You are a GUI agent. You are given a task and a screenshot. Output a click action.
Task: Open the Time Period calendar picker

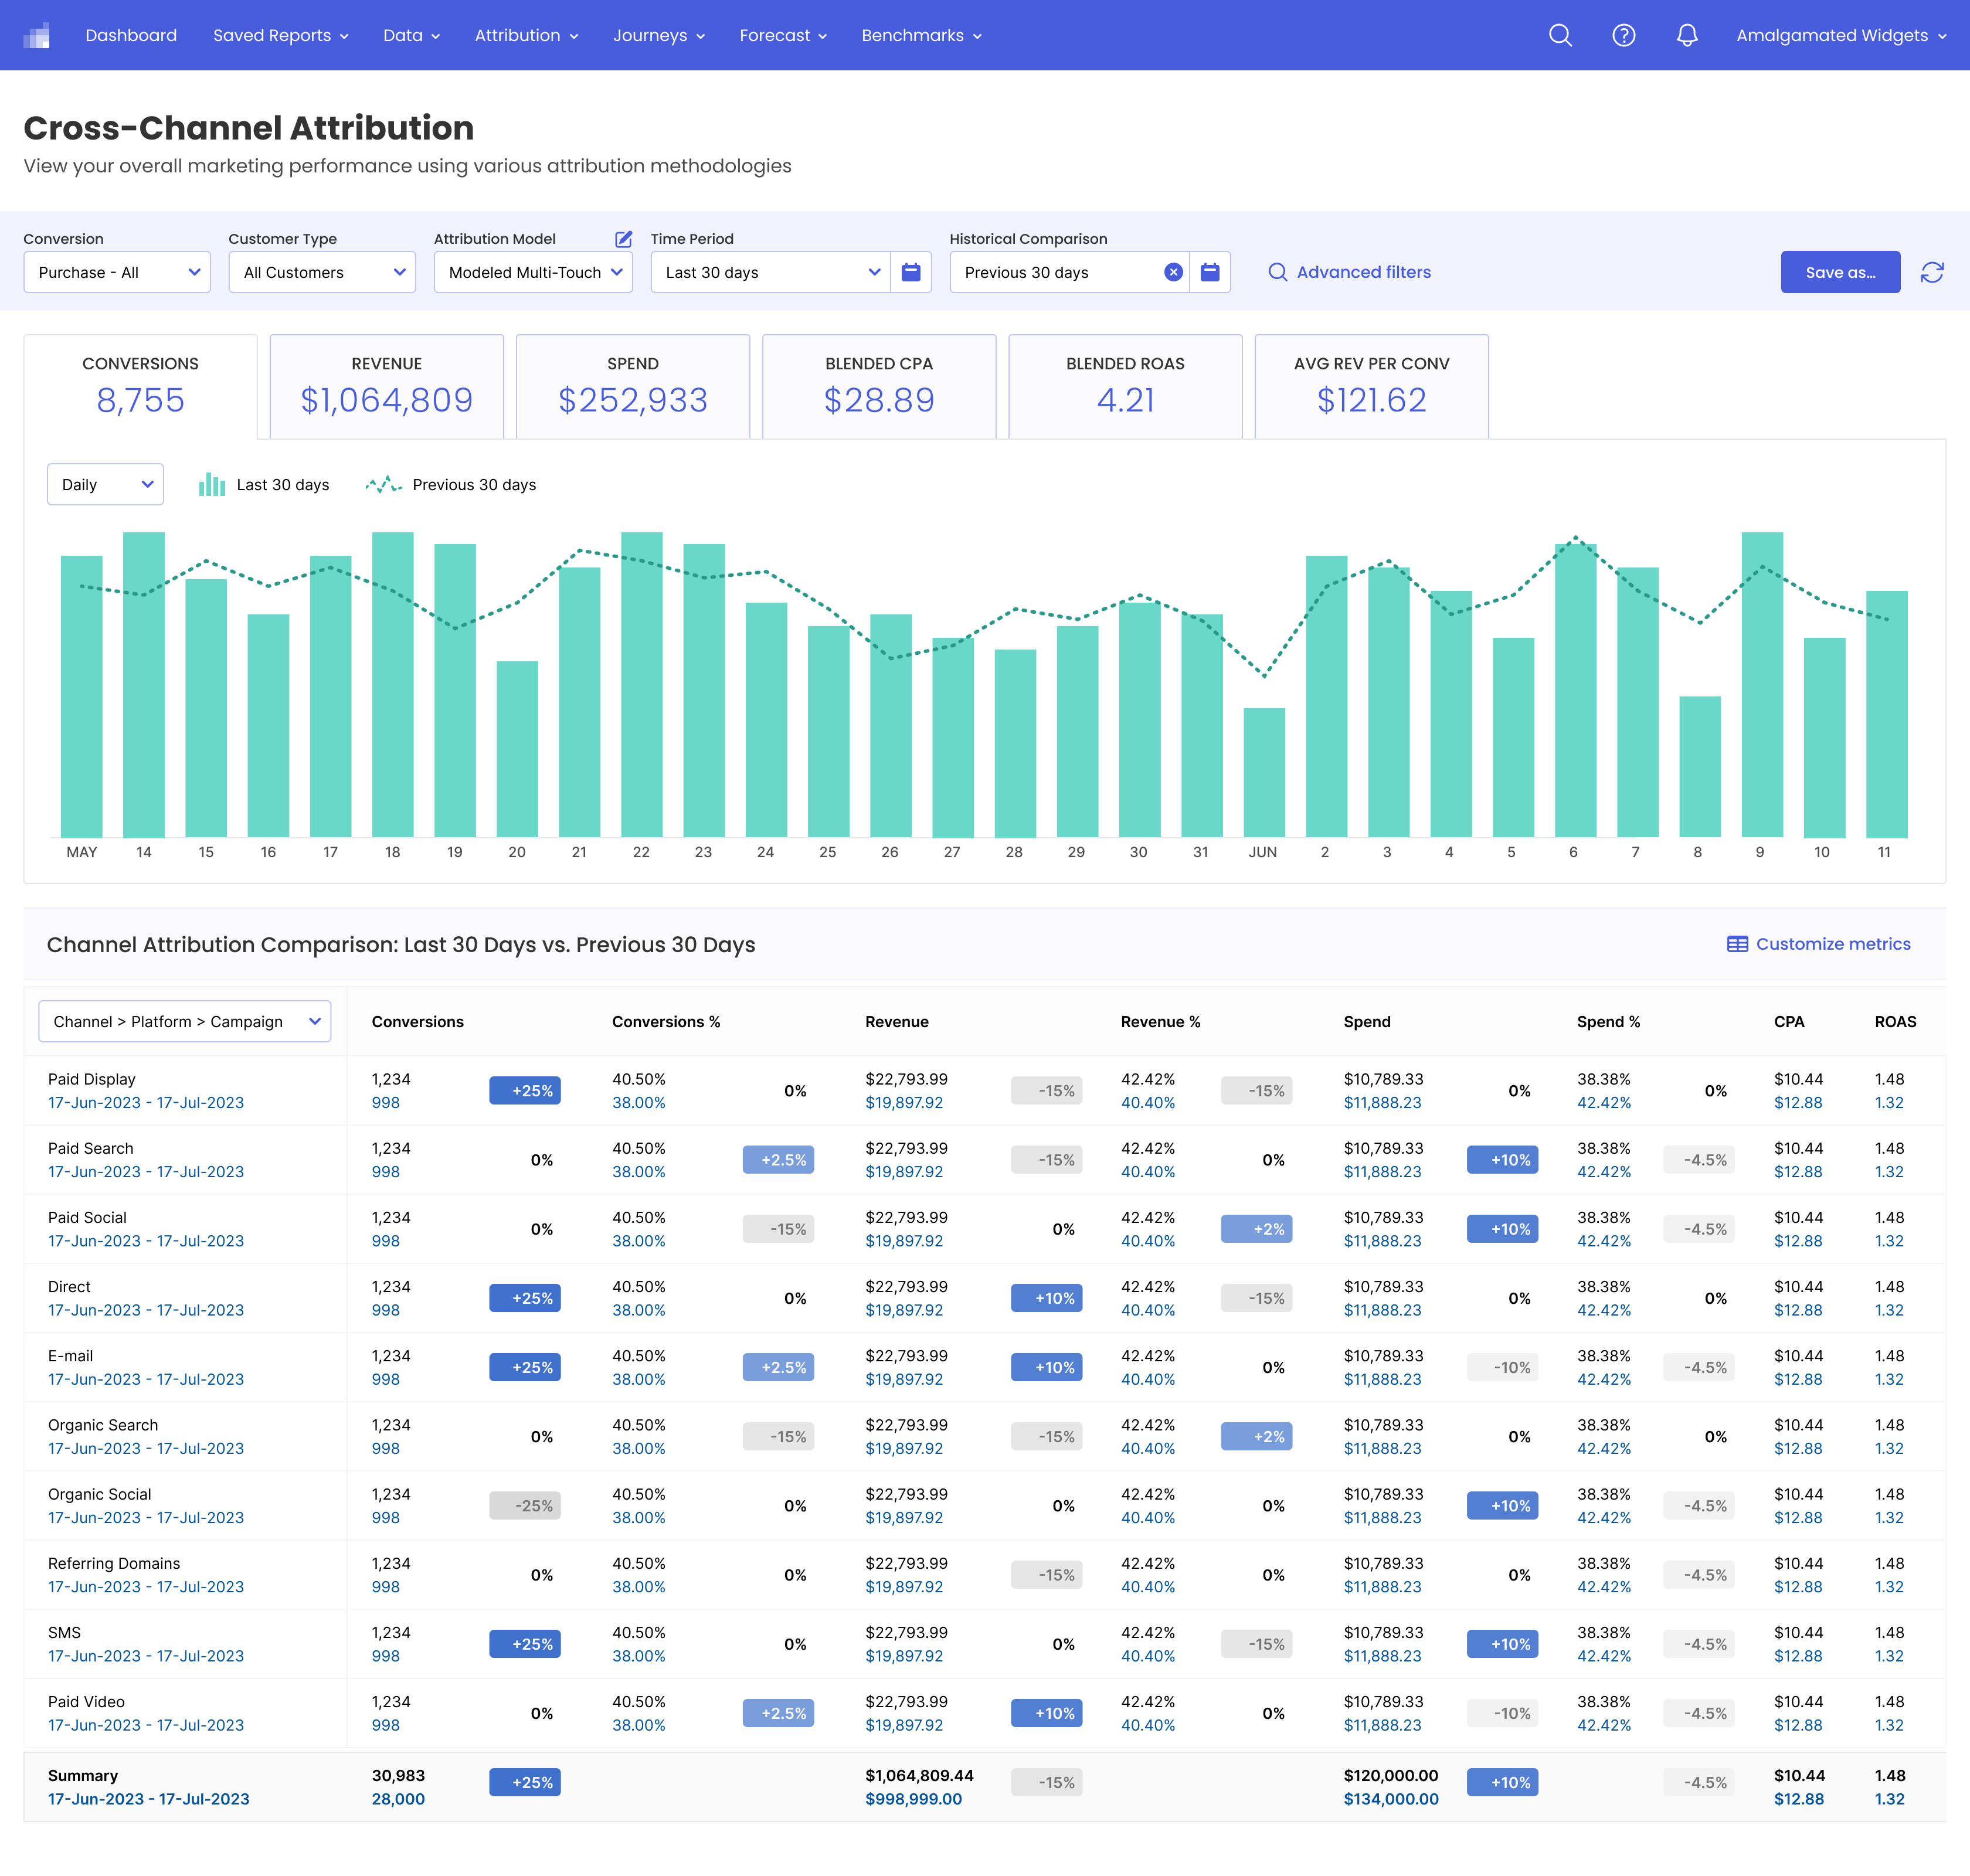click(911, 272)
